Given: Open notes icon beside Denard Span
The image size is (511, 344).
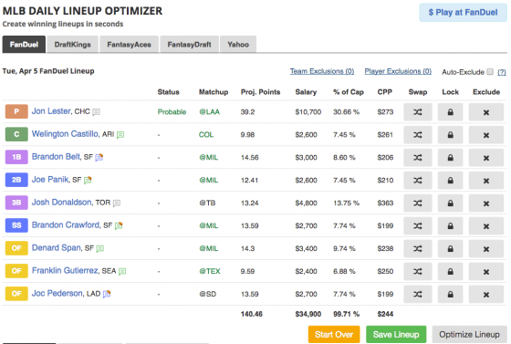Looking at the screenshot, I should click(x=100, y=249).
